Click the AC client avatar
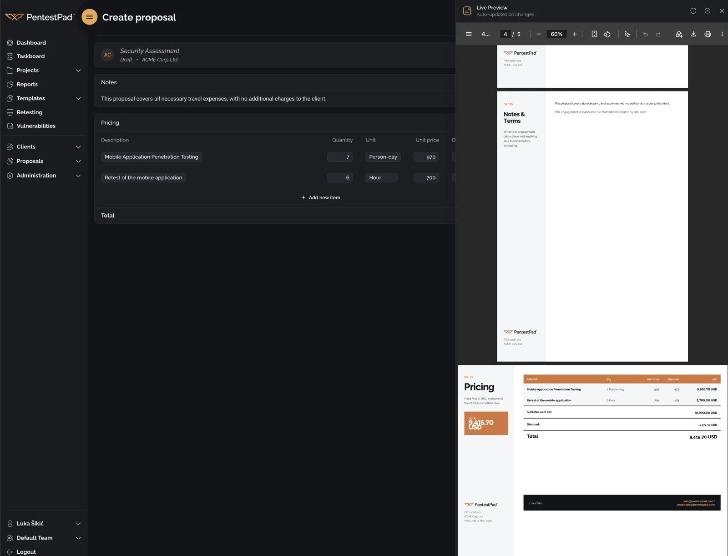Viewport: 728px width, 556px height. [x=107, y=55]
